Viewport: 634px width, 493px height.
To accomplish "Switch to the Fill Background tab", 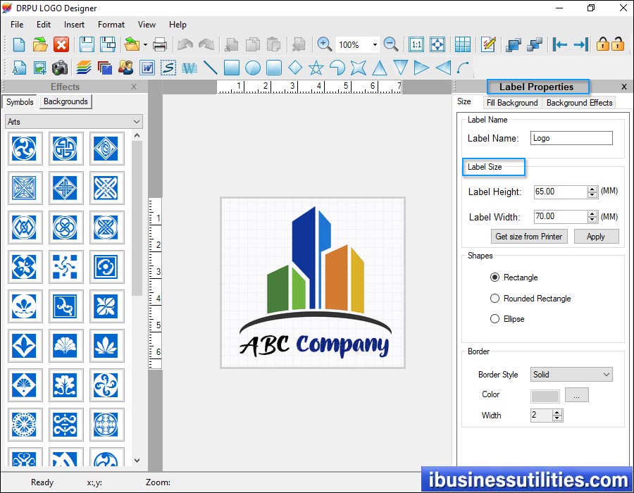I will (x=512, y=103).
